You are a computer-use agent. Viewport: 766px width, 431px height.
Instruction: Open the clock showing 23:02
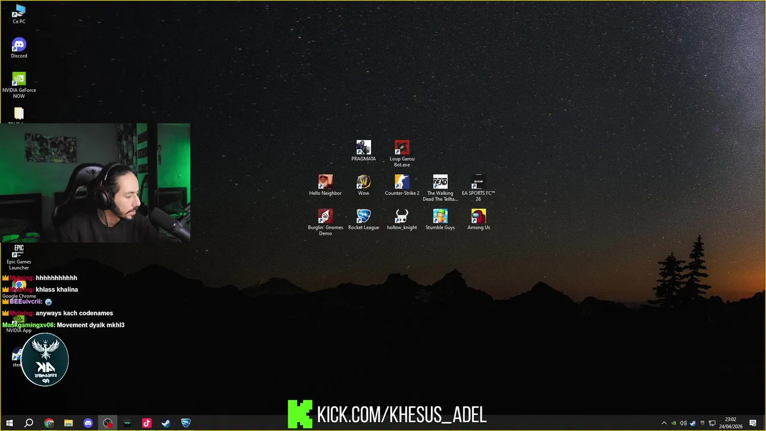pos(731,423)
